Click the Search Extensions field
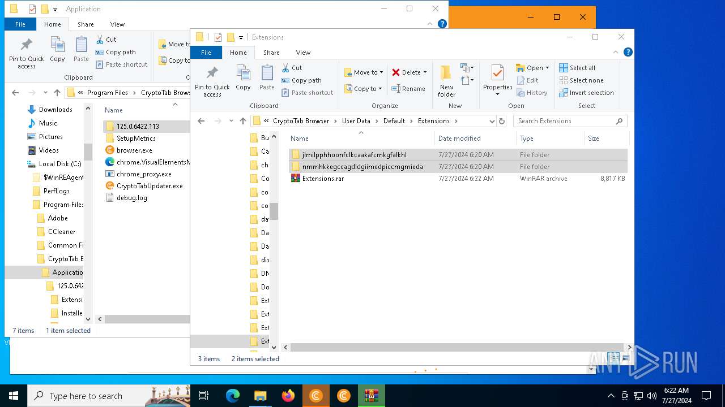Screen dimensions: 725x407 point(570,121)
